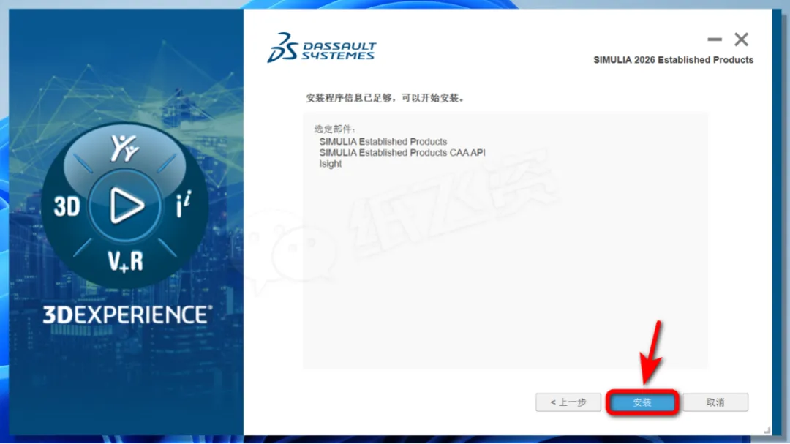790x444 pixels.
Task: Click the resize grip at the window corner
Action: (767, 430)
